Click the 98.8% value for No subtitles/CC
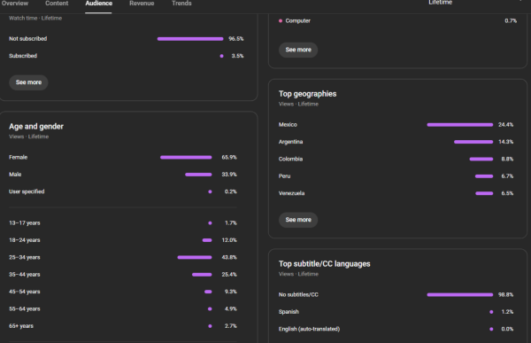The height and width of the screenshot is (343, 531). tap(505, 295)
